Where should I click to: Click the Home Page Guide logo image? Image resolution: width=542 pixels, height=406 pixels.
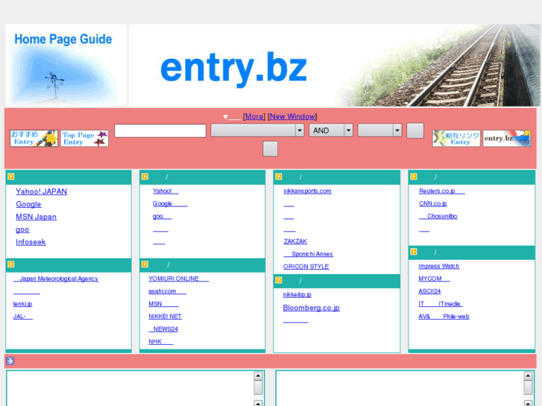click(66, 65)
